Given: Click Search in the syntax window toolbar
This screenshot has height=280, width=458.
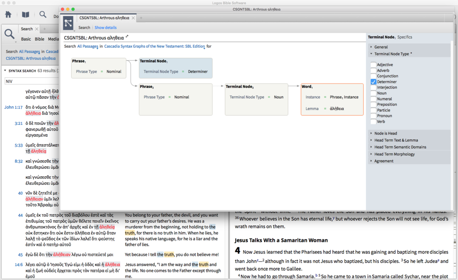Looking at the screenshot, I should click(84, 27).
